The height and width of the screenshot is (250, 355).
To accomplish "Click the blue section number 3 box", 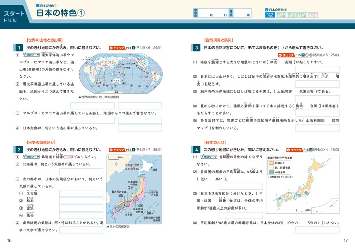I will (196, 47).
